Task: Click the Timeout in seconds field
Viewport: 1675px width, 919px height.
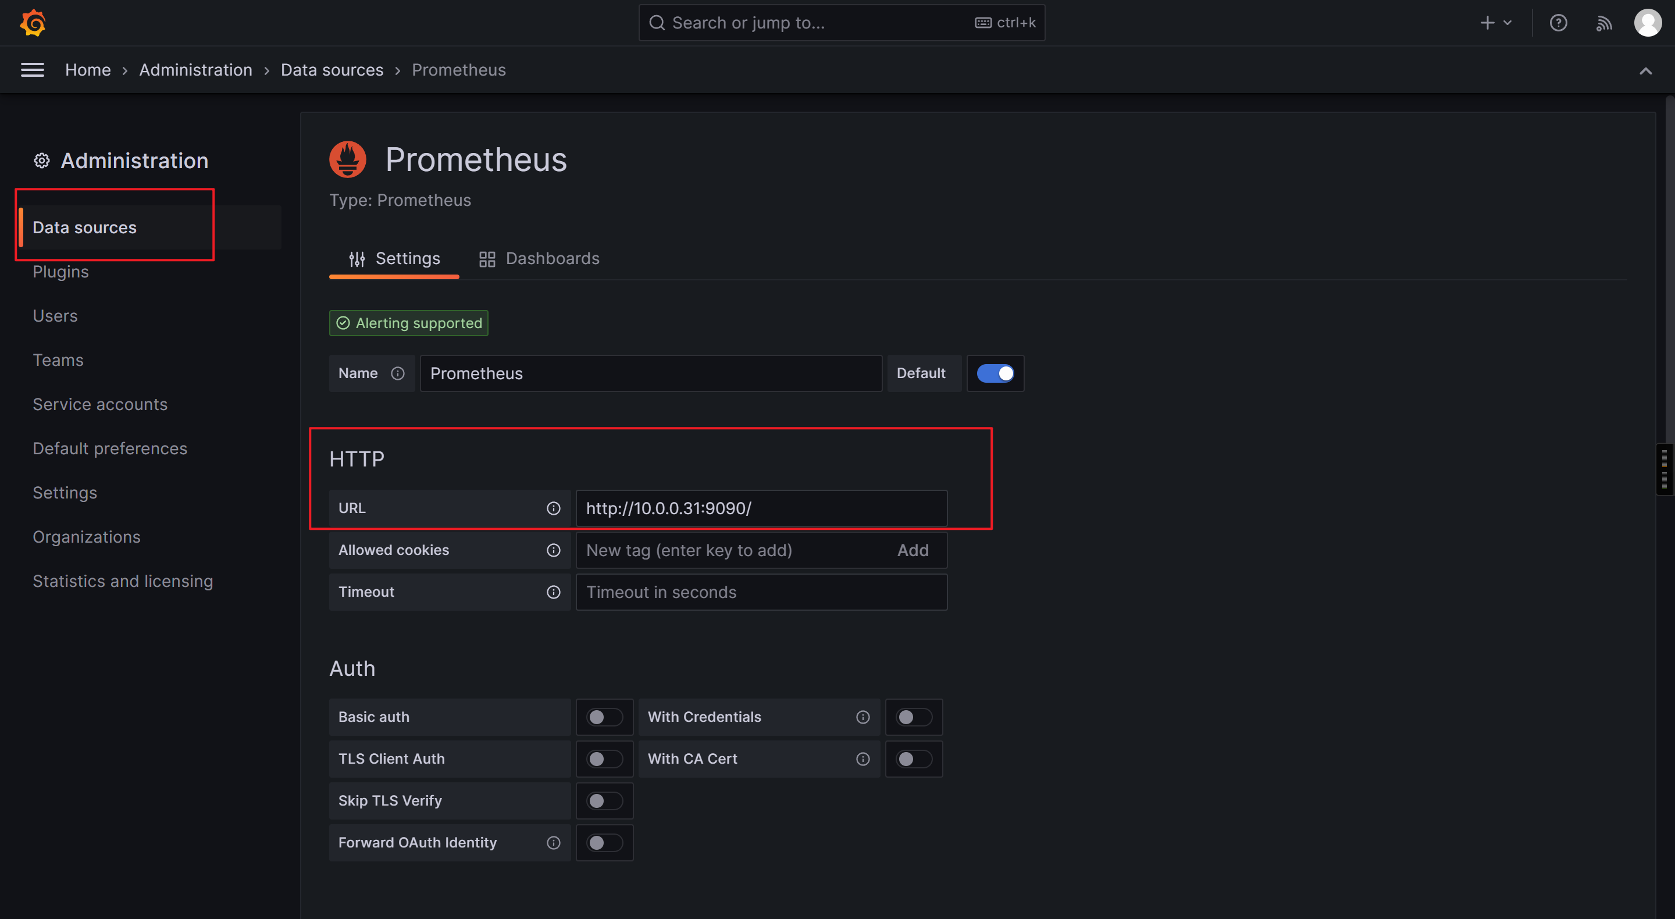Action: [x=761, y=593]
